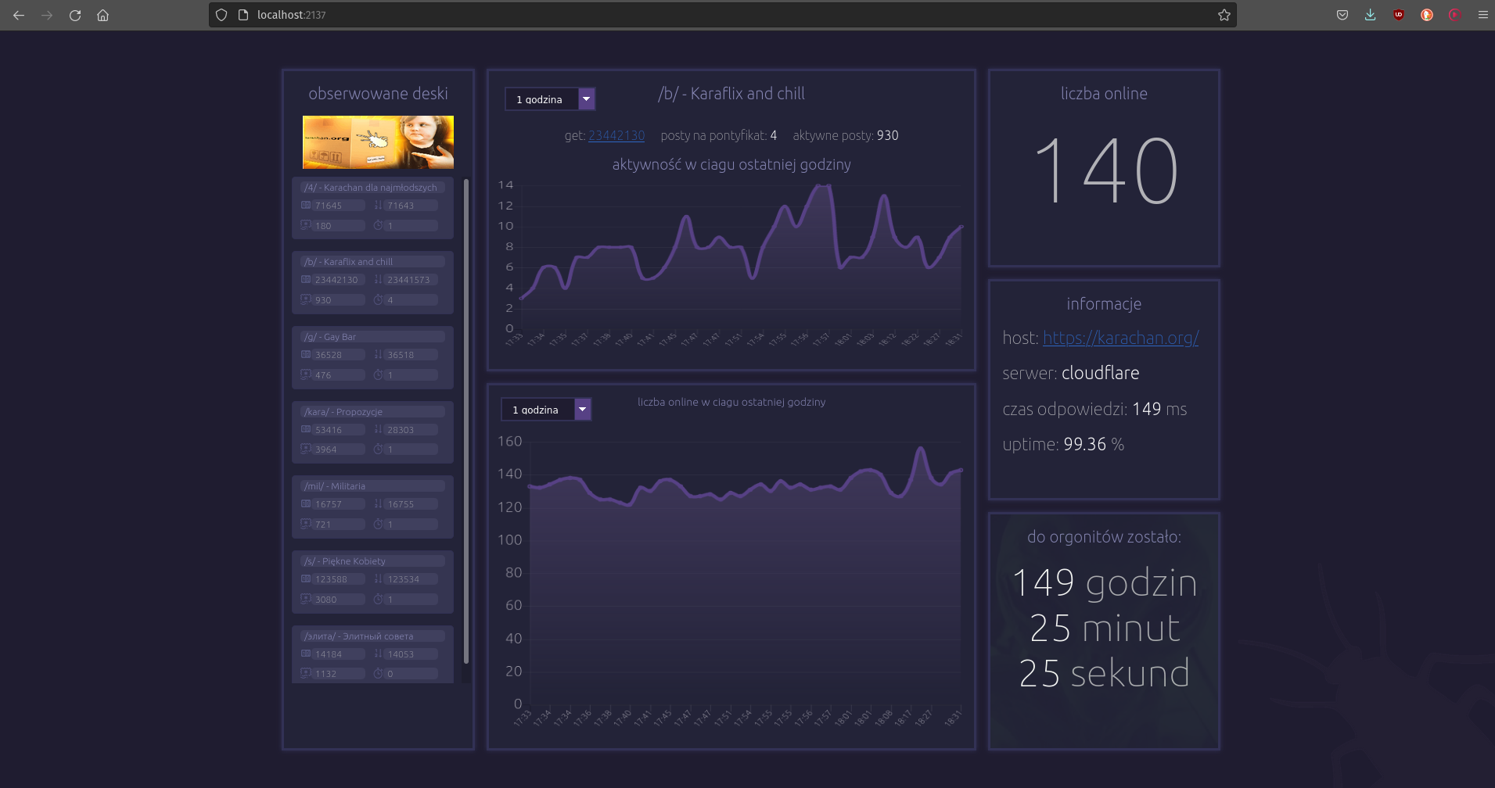The image size is (1495, 788).
Task: Click the server value cloudflare
Action: 1100,373
